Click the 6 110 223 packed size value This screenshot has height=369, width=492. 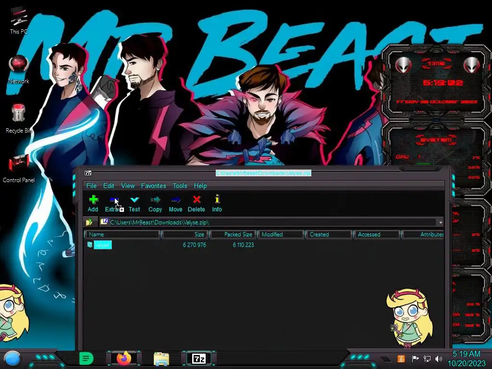[x=243, y=245]
